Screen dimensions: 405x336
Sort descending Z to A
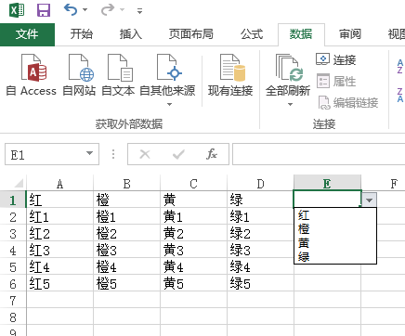[400, 95]
